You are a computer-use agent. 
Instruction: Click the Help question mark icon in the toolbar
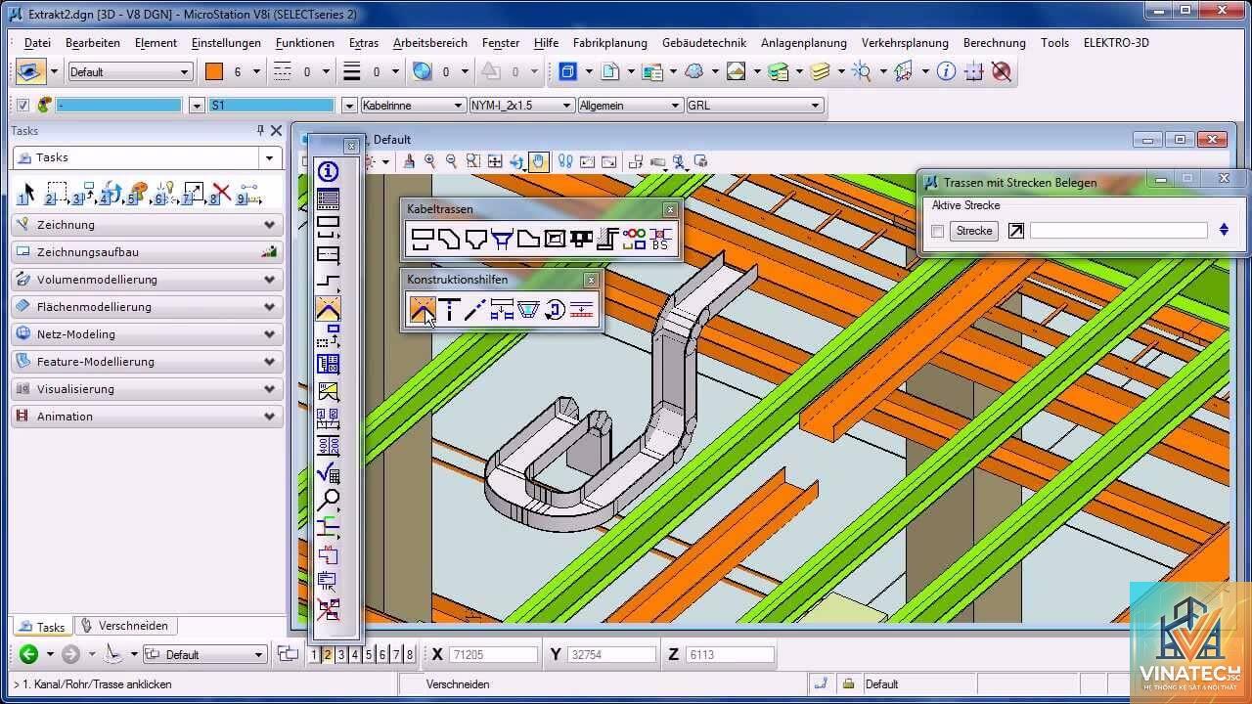(947, 71)
